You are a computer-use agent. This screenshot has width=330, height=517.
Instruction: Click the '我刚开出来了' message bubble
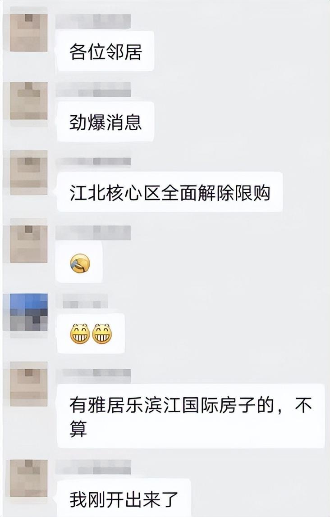[x=124, y=498]
